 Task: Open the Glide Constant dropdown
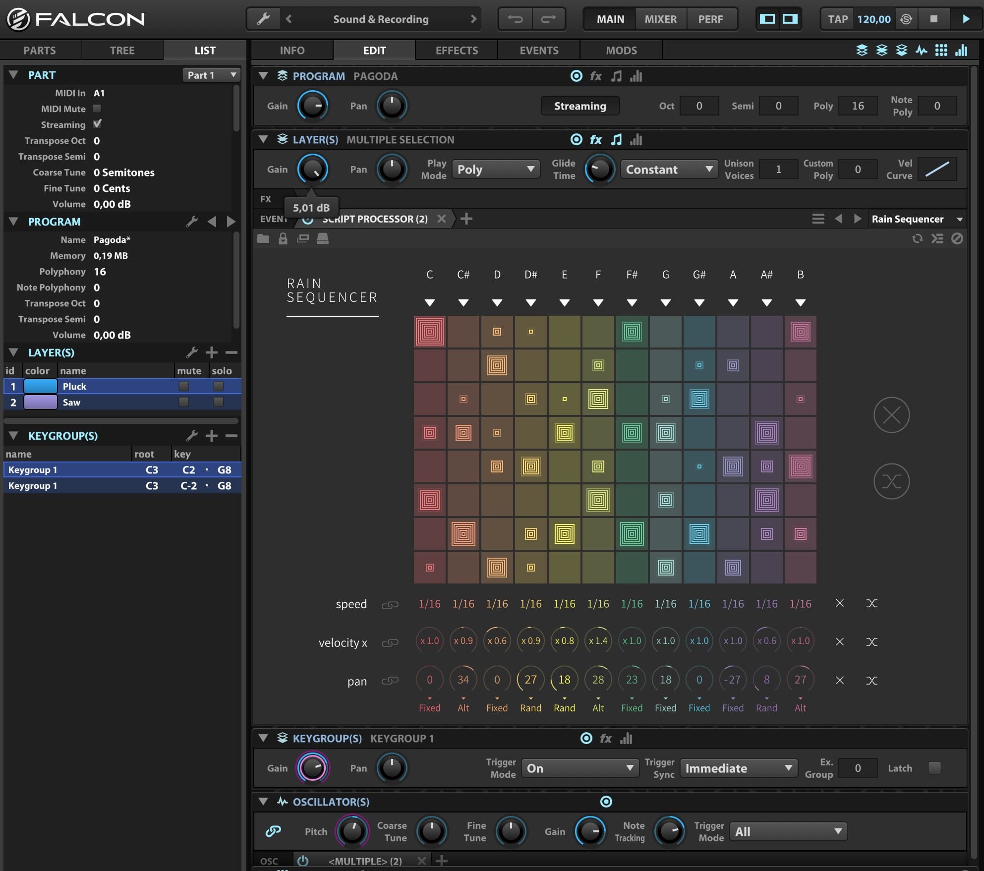coord(669,170)
